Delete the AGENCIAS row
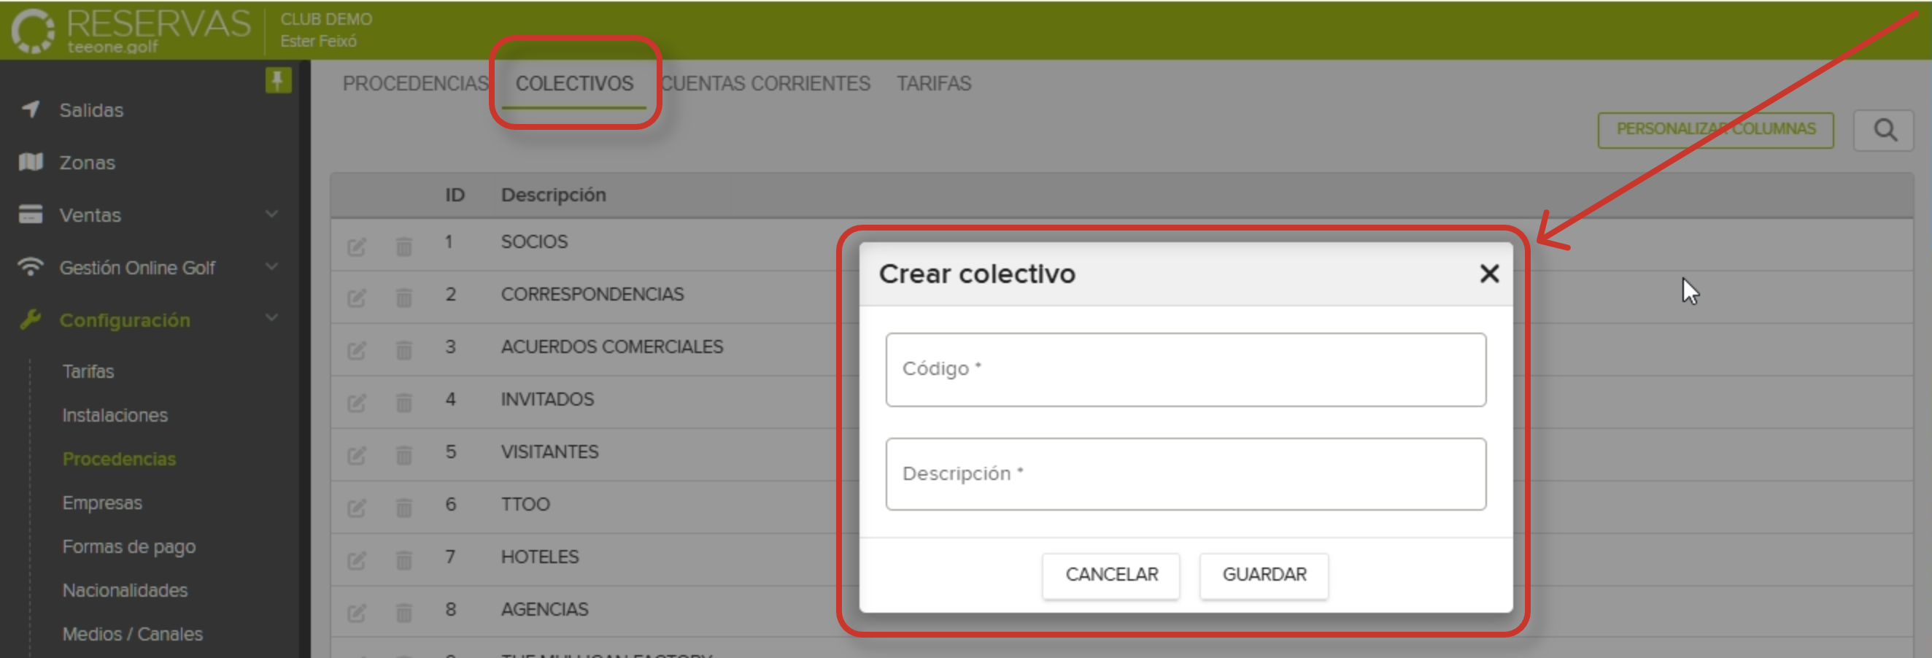Viewport: 1932px width, 658px height. tap(403, 614)
